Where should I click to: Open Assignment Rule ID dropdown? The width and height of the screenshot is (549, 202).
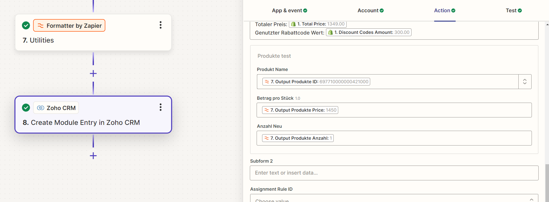click(x=394, y=198)
